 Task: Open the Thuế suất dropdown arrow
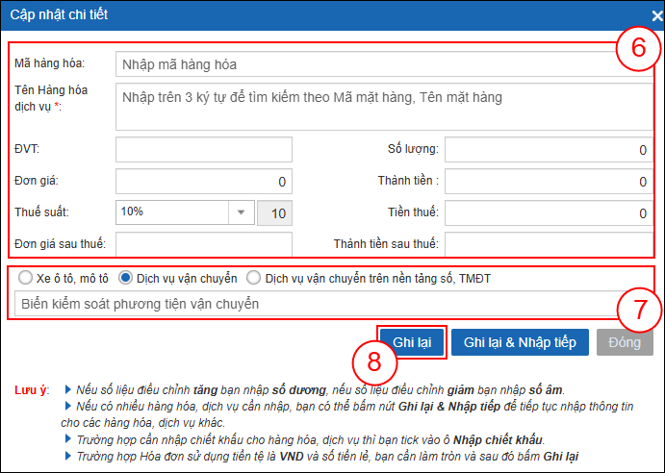tap(240, 212)
